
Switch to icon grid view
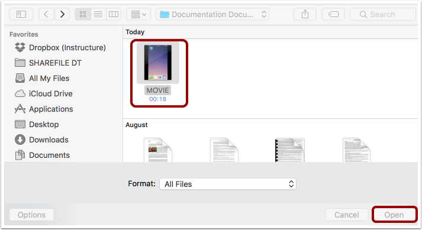(83, 14)
